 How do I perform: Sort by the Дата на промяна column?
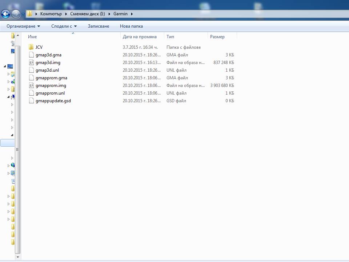tap(140, 37)
